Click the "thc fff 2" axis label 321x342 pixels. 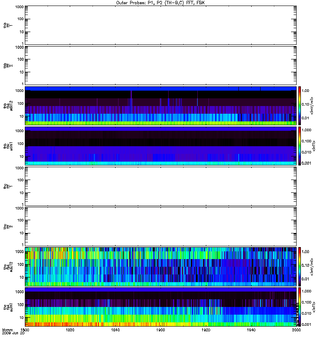point(8,227)
